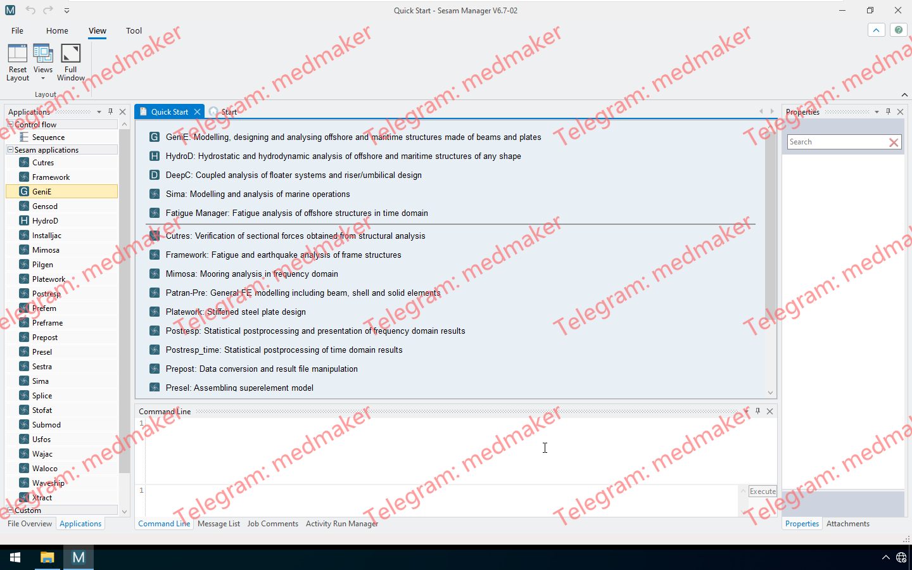
Task: Switch to the Tool ribbon tab
Action: click(134, 30)
